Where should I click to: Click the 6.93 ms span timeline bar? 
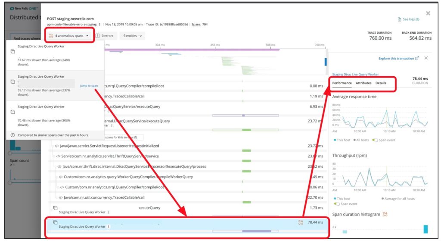[244, 116]
